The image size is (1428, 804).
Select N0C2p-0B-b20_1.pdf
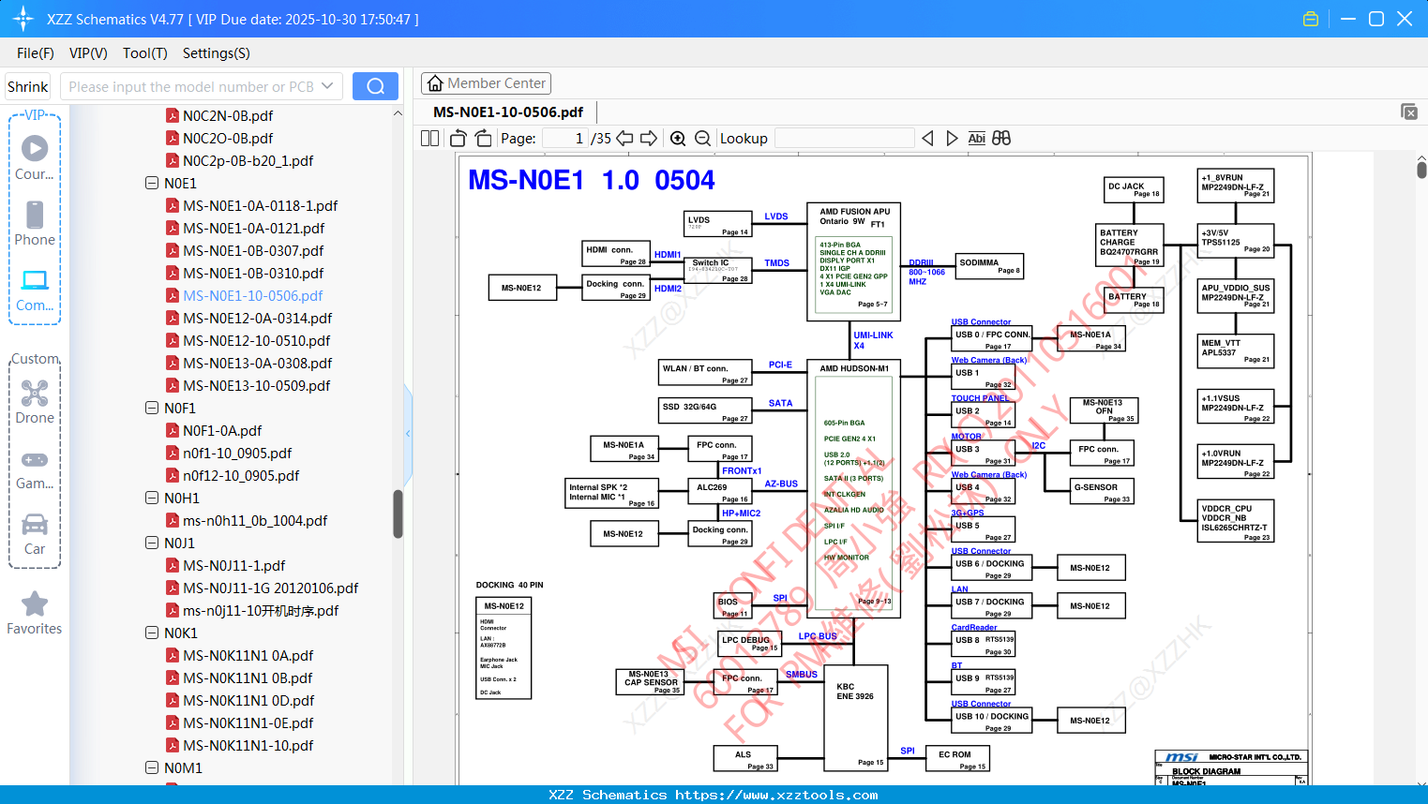click(x=248, y=160)
